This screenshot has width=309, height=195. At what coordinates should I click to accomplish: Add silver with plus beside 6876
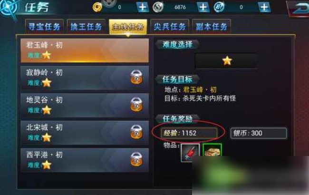[x=203, y=7]
